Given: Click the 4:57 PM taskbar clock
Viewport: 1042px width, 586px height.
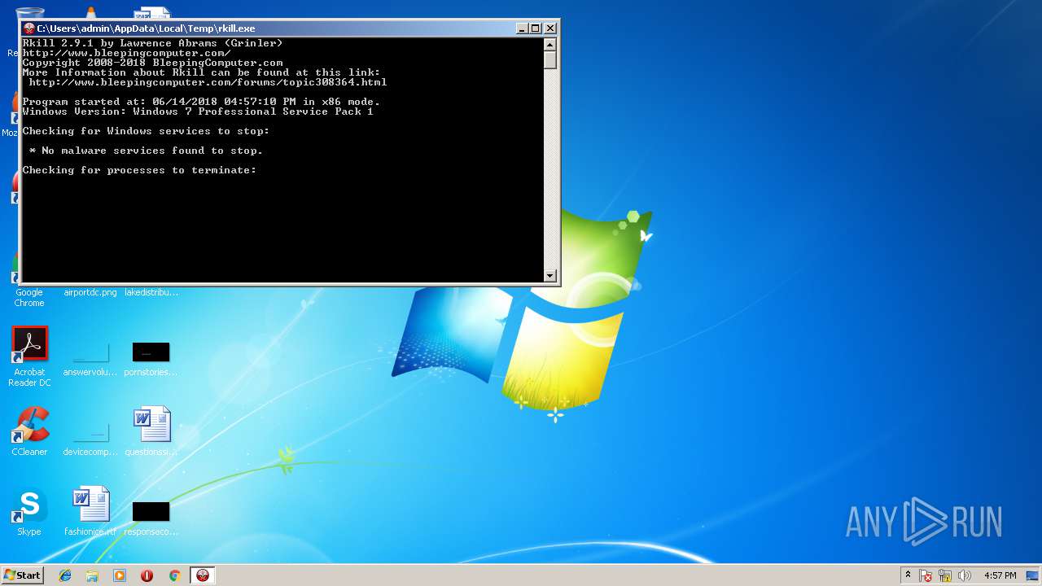Looking at the screenshot, I should click(1000, 575).
